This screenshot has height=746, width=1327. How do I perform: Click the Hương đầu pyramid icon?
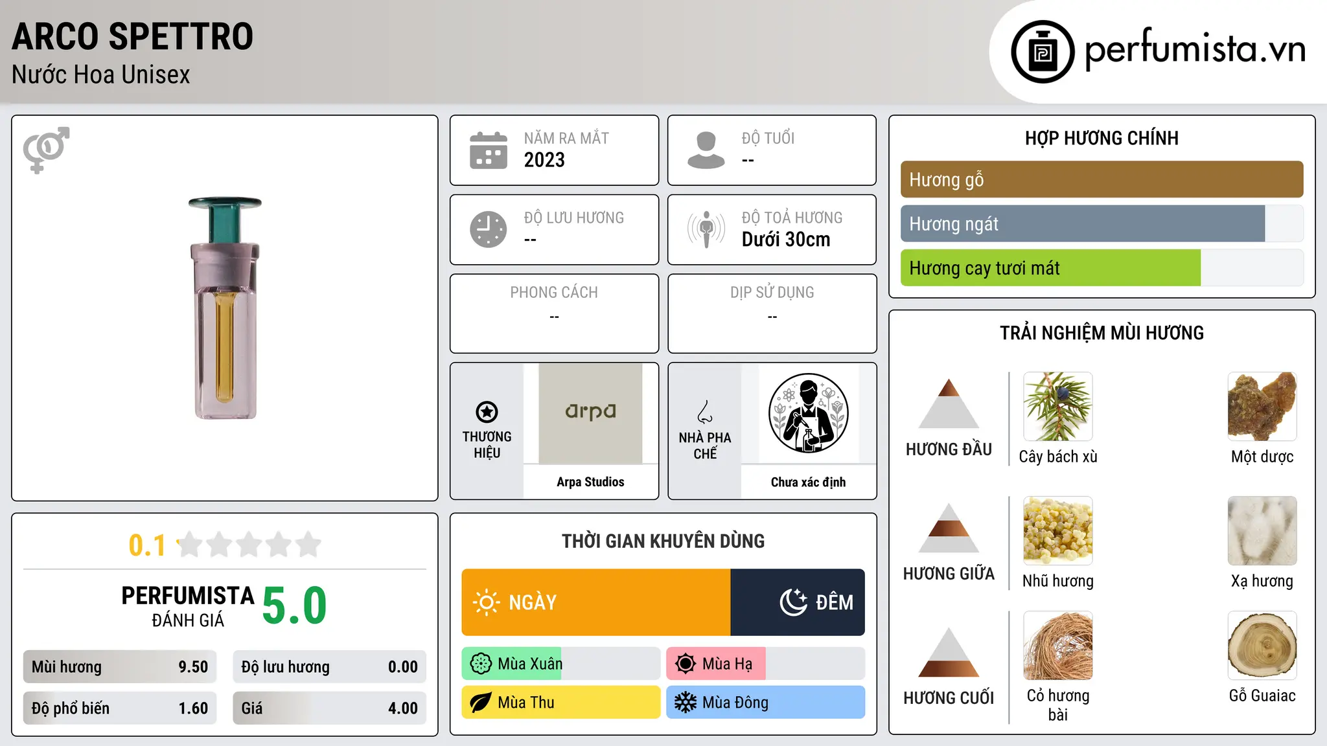[x=949, y=403]
